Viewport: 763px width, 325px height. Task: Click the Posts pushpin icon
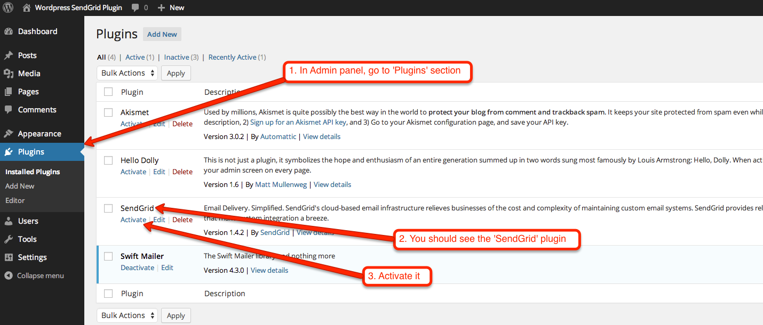pos(9,55)
